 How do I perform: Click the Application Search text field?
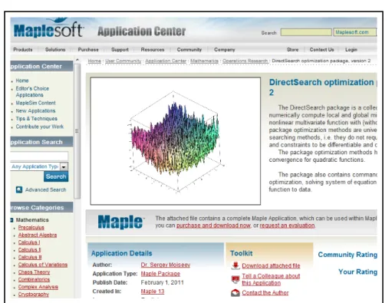pos(39,156)
